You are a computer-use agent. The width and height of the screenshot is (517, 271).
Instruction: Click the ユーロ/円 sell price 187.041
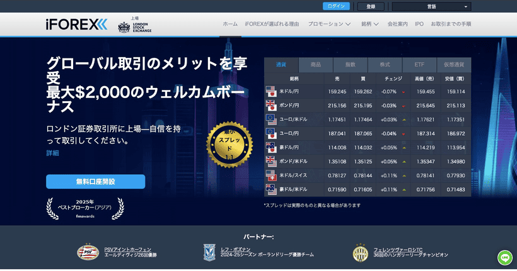pos(337,133)
